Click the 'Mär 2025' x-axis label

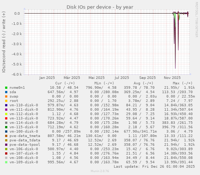(72, 78)
